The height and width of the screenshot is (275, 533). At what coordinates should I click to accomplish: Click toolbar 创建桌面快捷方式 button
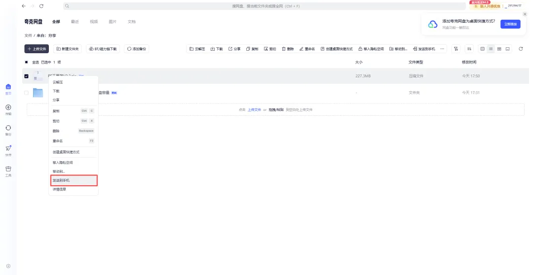point(337,49)
